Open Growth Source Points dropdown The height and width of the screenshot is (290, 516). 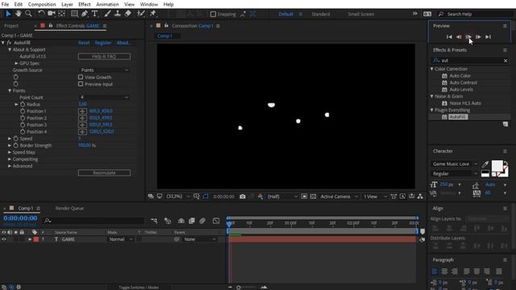click(x=104, y=70)
